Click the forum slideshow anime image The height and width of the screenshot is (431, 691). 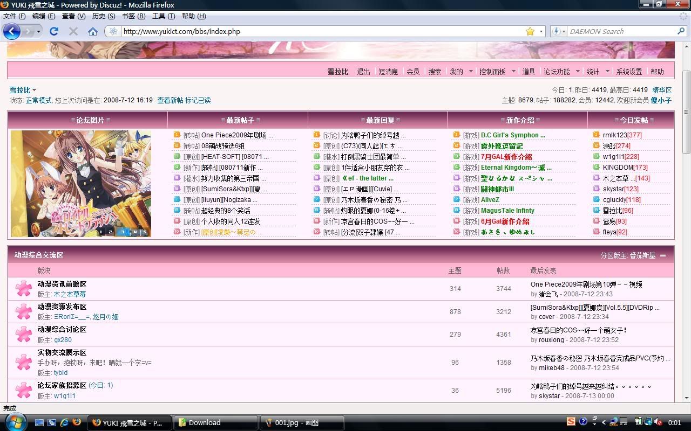(x=80, y=183)
